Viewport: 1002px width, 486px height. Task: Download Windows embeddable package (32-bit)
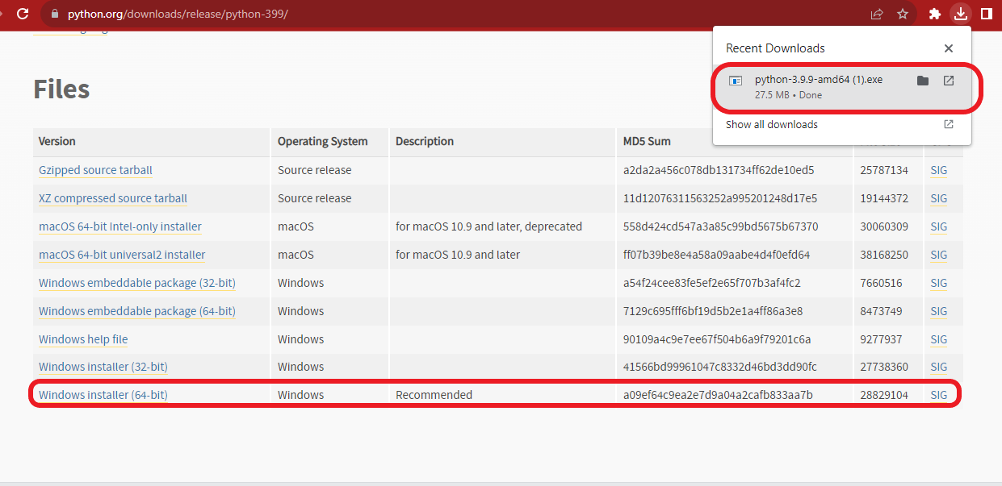(x=137, y=283)
